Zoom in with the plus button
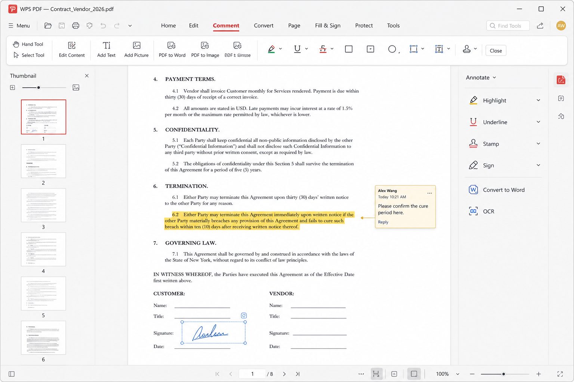The width and height of the screenshot is (574, 382). tap(538, 374)
